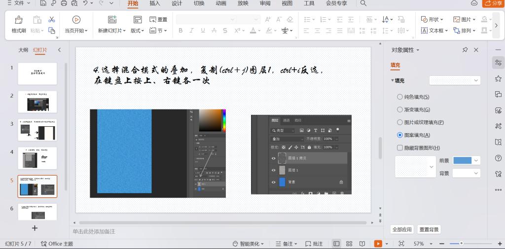
Task: Open the Insert (插入) ribbon tab
Action: click(155, 3)
